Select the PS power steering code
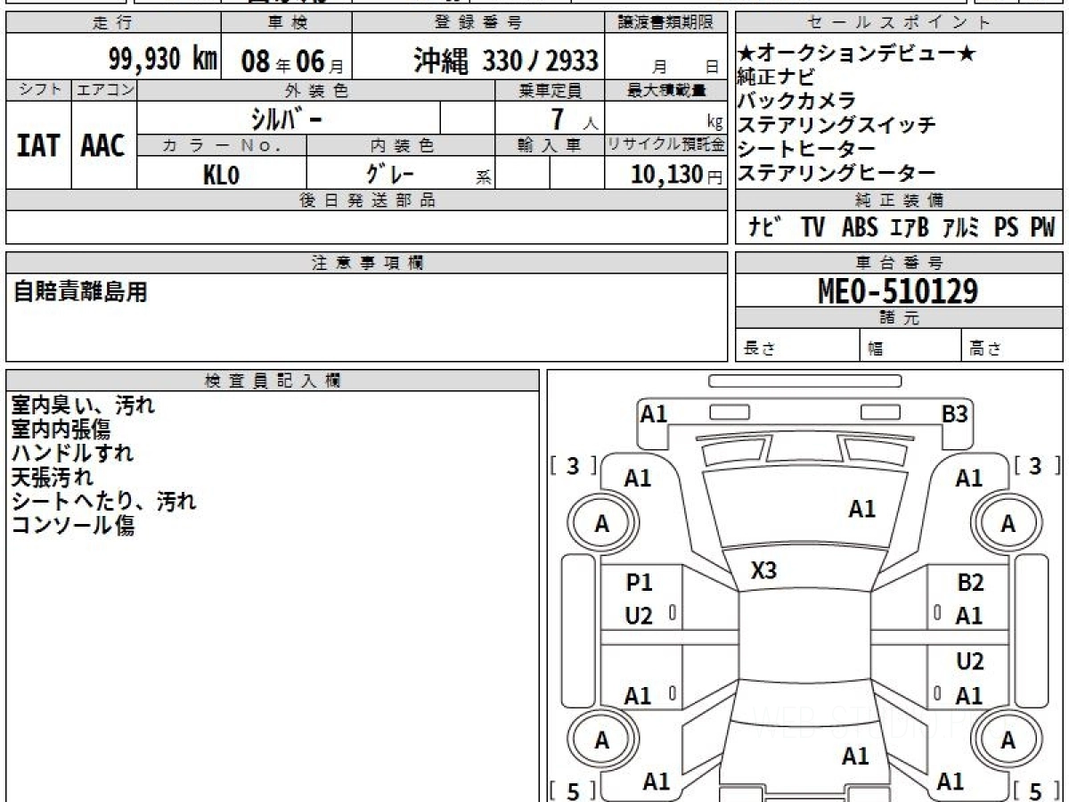Viewport: 1069px width, 802px height. [x=1007, y=227]
